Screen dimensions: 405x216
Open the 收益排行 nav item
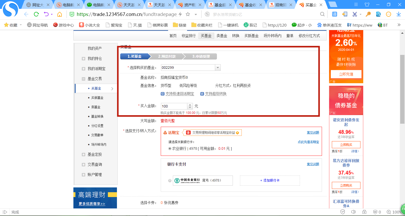(189, 36)
